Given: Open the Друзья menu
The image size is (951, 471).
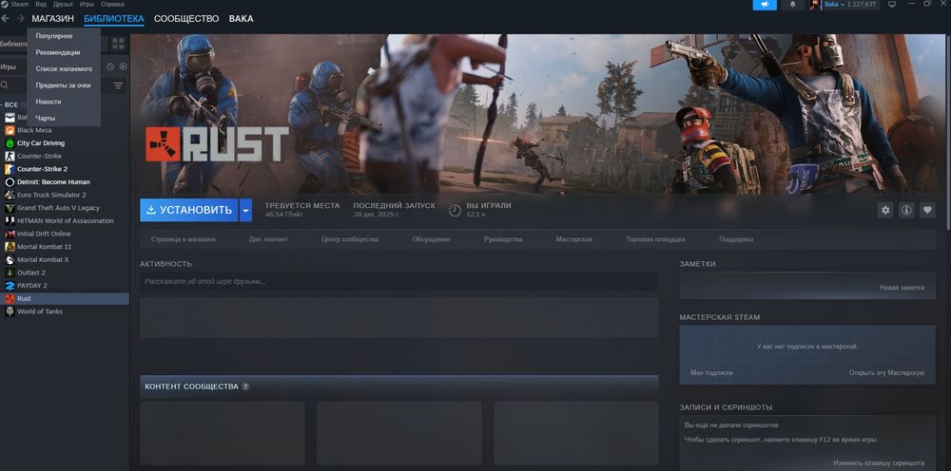Looking at the screenshot, I should (x=63, y=4).
